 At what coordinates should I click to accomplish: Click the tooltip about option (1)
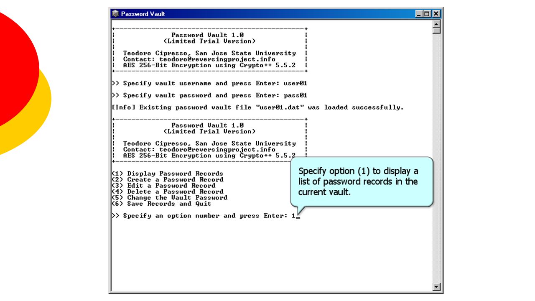click(x=362, y=182)
